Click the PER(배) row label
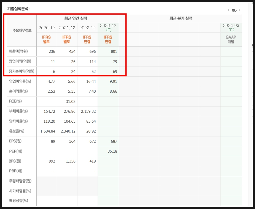The height and width of the screenshot is (209, 255). tap(16, 151)
